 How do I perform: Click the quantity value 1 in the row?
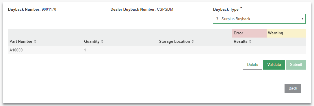point(85,50)
